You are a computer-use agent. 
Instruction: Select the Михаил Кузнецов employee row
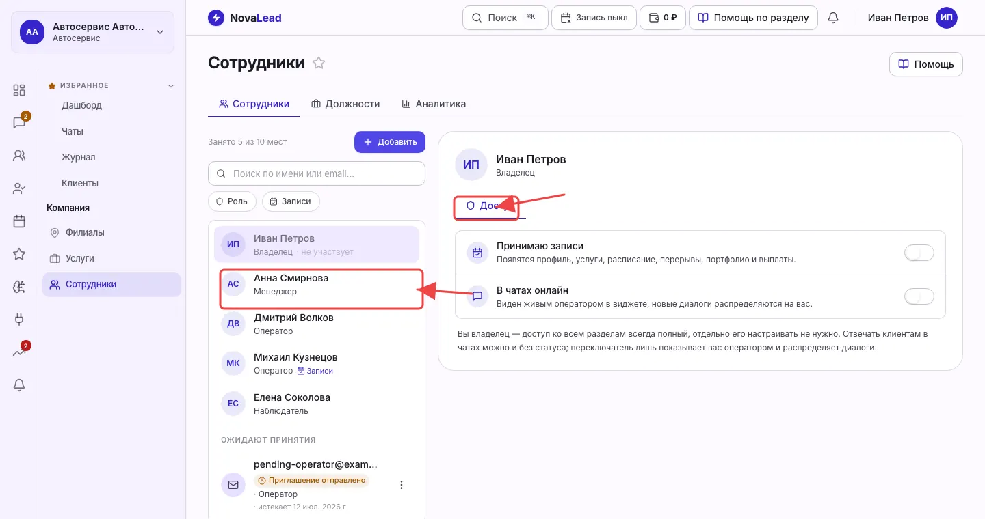[317, 363]
